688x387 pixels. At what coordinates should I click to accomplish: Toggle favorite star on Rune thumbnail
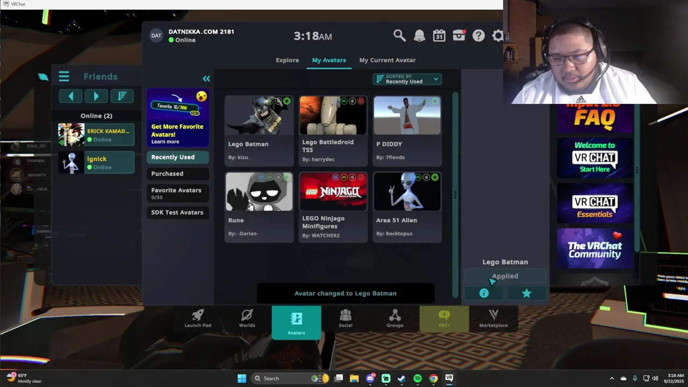(x=286, y=177)
